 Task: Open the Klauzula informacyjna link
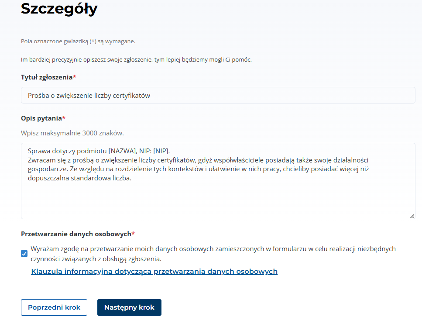pyautogui.click(x=154, y=272)
